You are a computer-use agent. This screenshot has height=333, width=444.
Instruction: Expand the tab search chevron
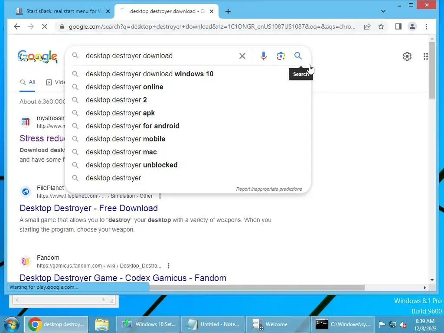click(x=383, y=11)
